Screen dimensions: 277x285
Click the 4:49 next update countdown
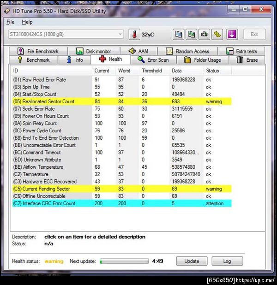157,261
